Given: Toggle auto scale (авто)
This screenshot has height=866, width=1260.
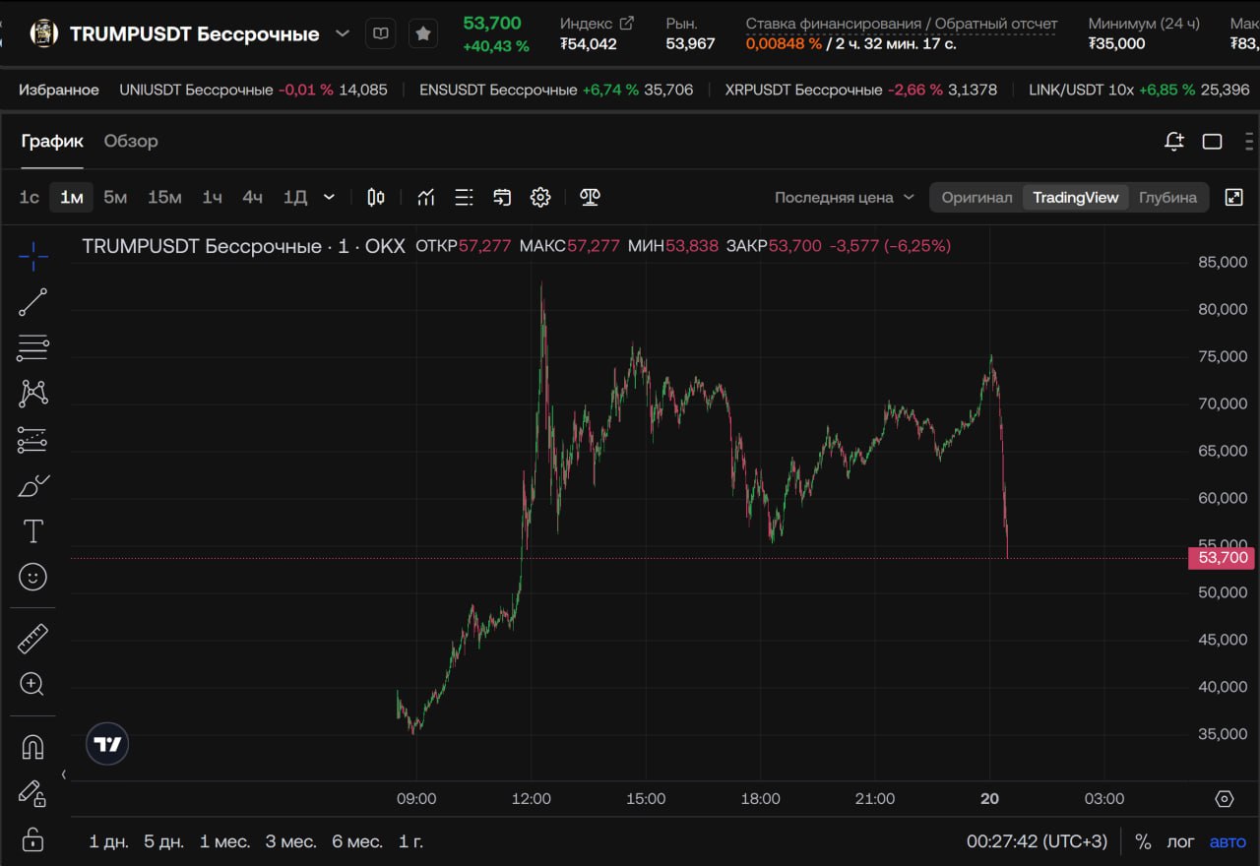Looking at the screenshot, I should point(1228,841).
